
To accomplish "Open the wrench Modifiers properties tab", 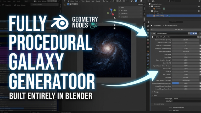I will 148,54.
